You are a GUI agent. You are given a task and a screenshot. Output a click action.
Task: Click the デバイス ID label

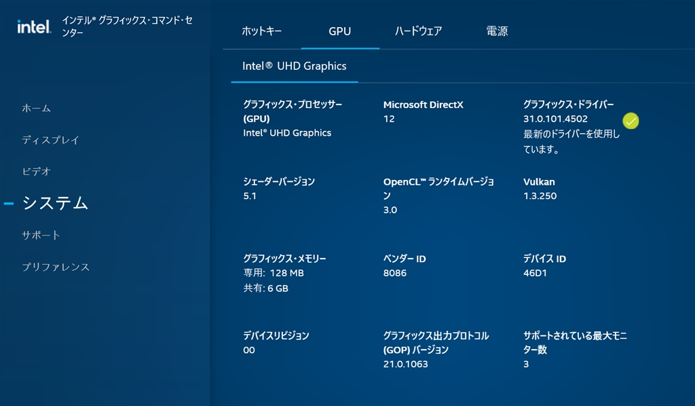pos(544,259)
